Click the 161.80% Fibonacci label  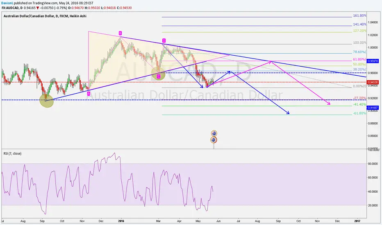(359, 16)
